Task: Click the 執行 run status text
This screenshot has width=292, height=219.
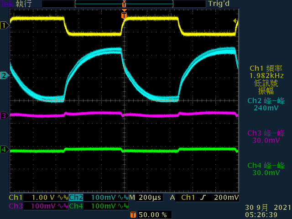Action: pos(24,4)
